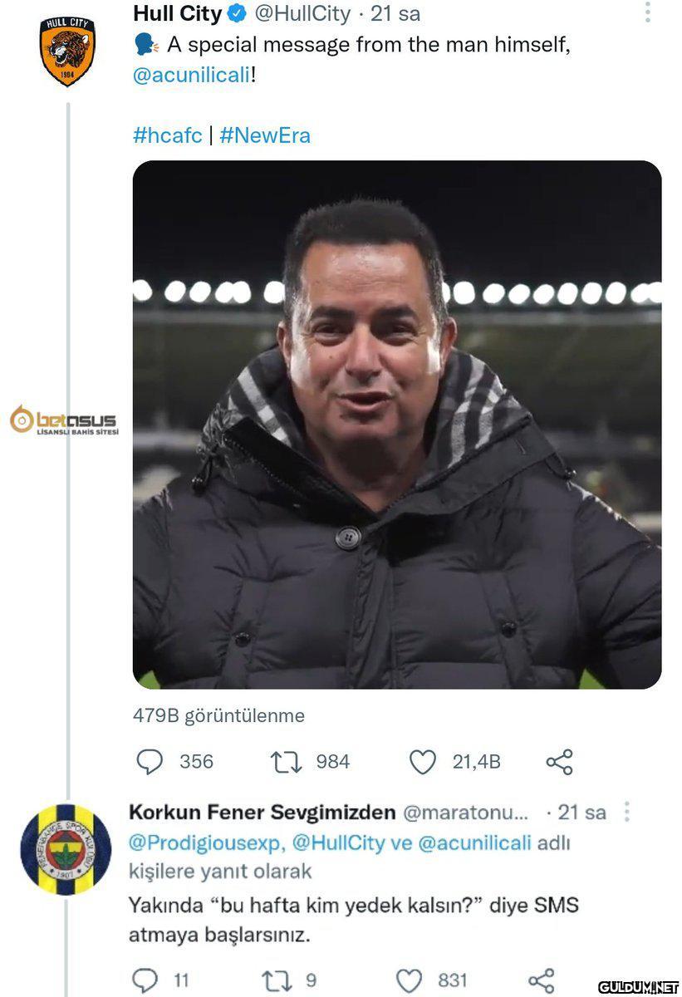Reply to the Hull City tweet

(149, 761)
